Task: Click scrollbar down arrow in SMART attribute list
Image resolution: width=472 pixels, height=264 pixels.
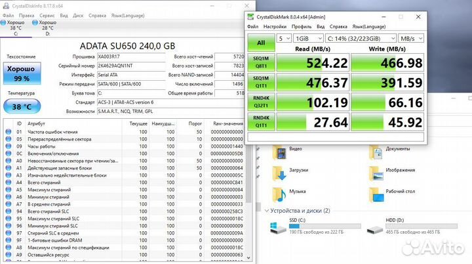Action: (248, 257)
